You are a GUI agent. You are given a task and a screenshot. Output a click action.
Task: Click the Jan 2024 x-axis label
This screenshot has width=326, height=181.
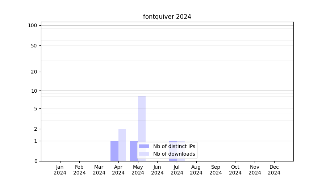pyautogui.click(x=60, y=170)
